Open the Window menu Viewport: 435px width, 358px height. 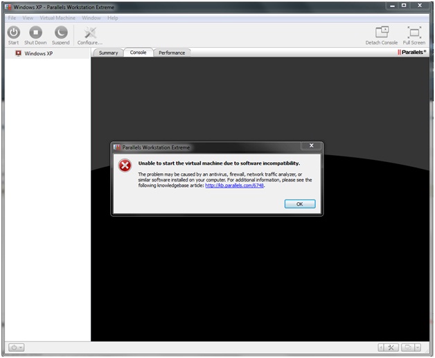[91, 18]
